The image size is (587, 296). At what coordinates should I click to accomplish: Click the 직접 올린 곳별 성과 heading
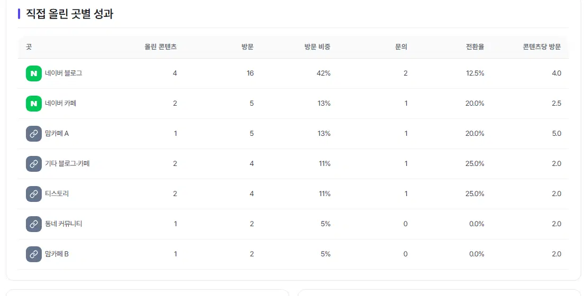click(70, 14)
